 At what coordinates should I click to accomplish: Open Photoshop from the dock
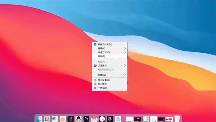coord(86,119)
